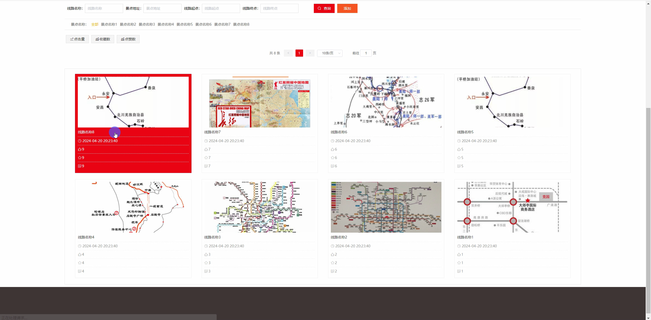Click the star favorite icon on 线路名称7
Image resolution: width=651 pixels, height=320 pixels.
coord(206,157)
